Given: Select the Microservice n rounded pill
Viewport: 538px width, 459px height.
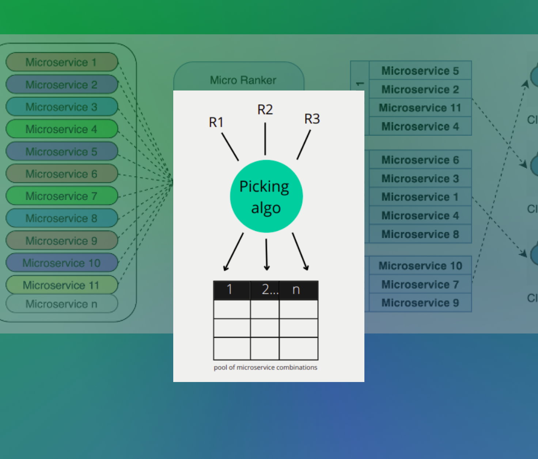Looking at the screenshot, I should point(62,304).
